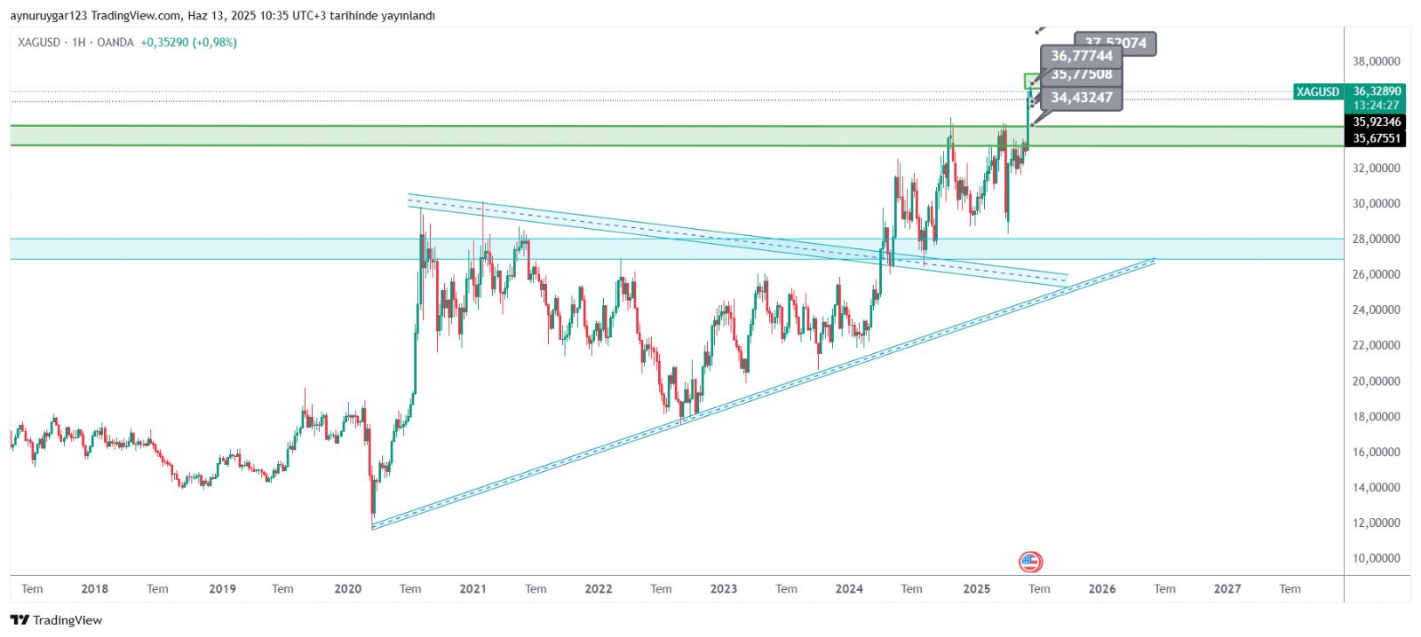Click the +0,35290 (+0,98%) change value

188,43
